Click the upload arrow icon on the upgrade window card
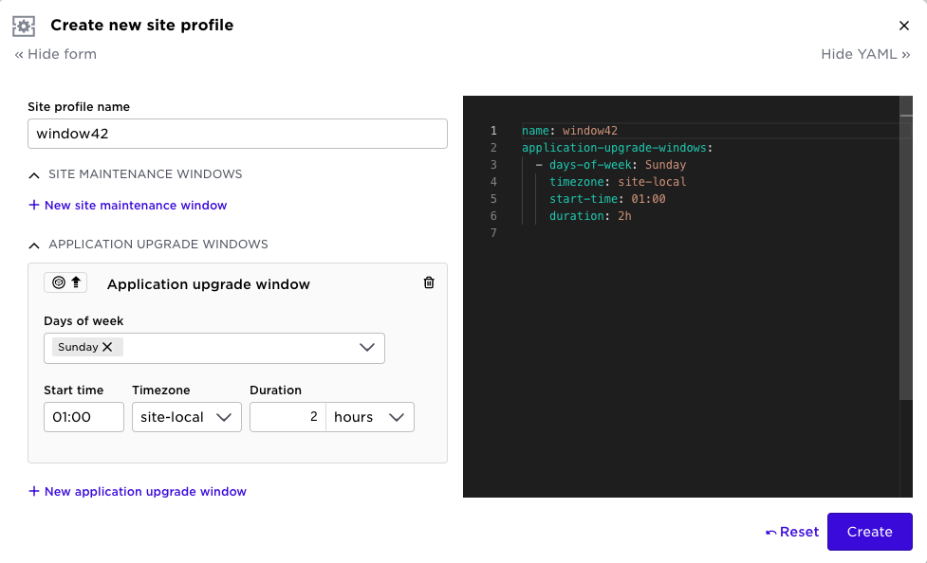Screen dimensions: 927x563 [75, 281]
